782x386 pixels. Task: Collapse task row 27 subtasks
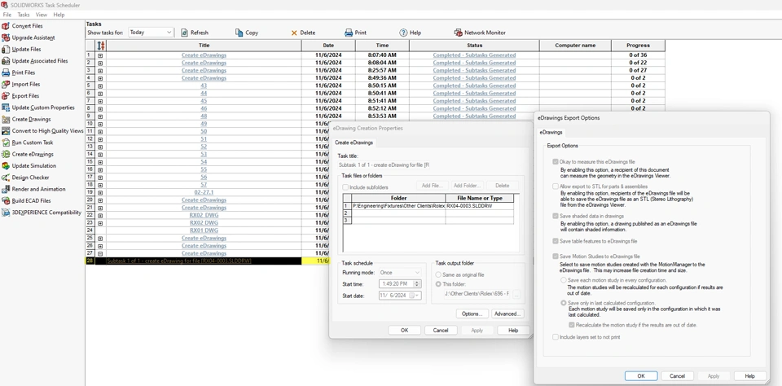(x=100, y=253)
